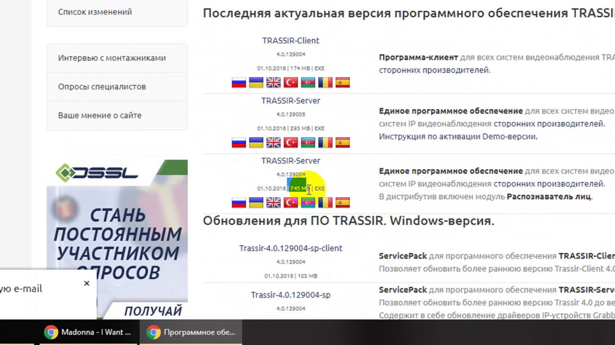Select Ukrainian flag under 293 MB TRASSIR-Server
The image size is (615, 345).
pyautogui.click(x=256, y=142)
